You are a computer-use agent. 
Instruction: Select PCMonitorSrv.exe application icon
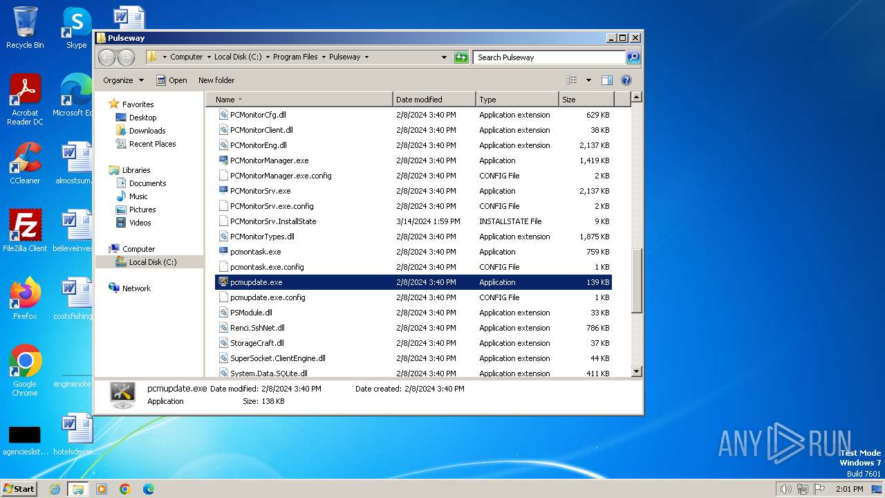click(x=223, y=191)
